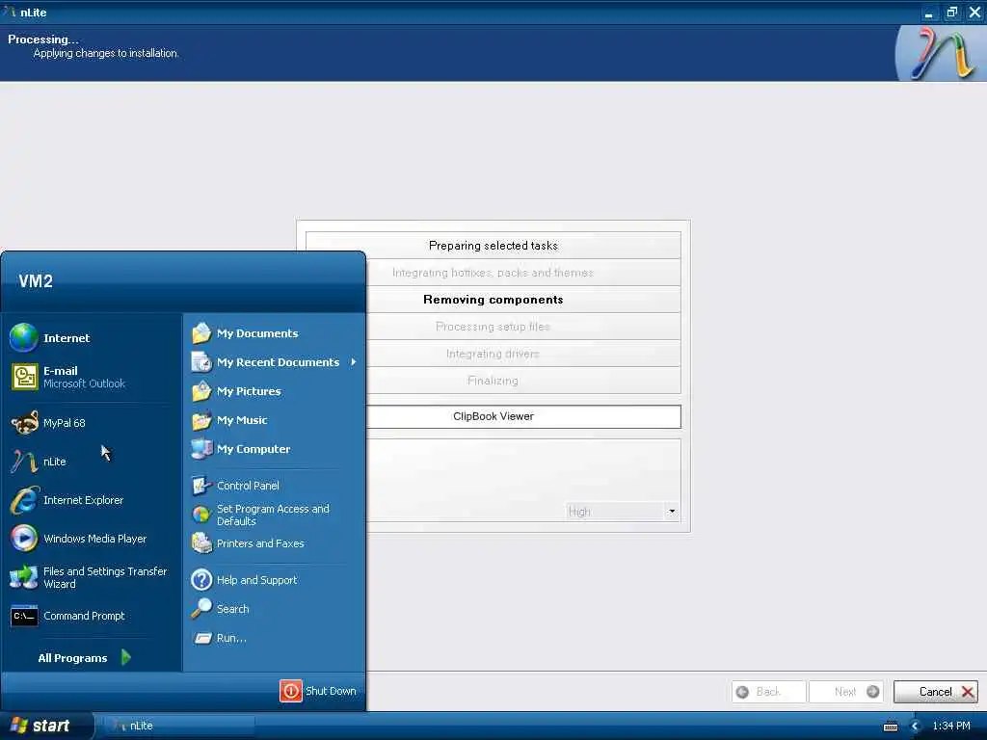Viewport: 987px width, 740px height.
Task: Launch the Command Prompt icon
Action: click(x=24, y=616)
